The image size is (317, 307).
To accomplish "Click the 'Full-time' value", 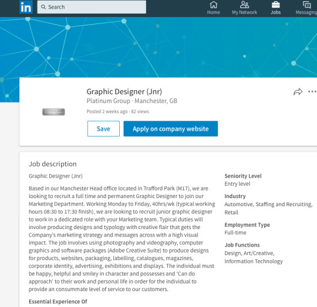I will (235, 233).
